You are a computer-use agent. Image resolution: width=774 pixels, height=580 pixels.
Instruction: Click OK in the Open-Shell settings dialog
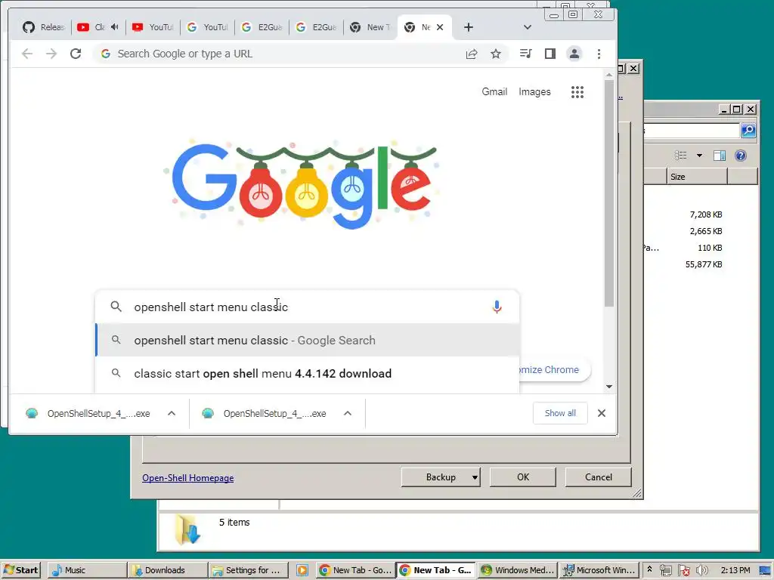click(523, 477)
